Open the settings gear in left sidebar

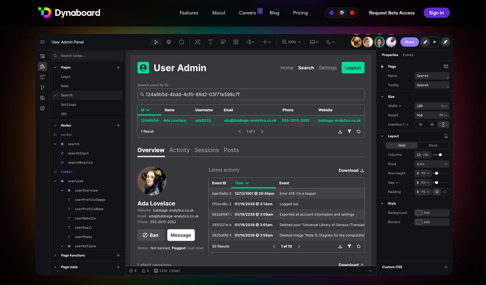[42, 108]
